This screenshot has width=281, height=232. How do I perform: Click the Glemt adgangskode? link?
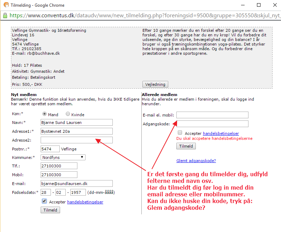196,161
